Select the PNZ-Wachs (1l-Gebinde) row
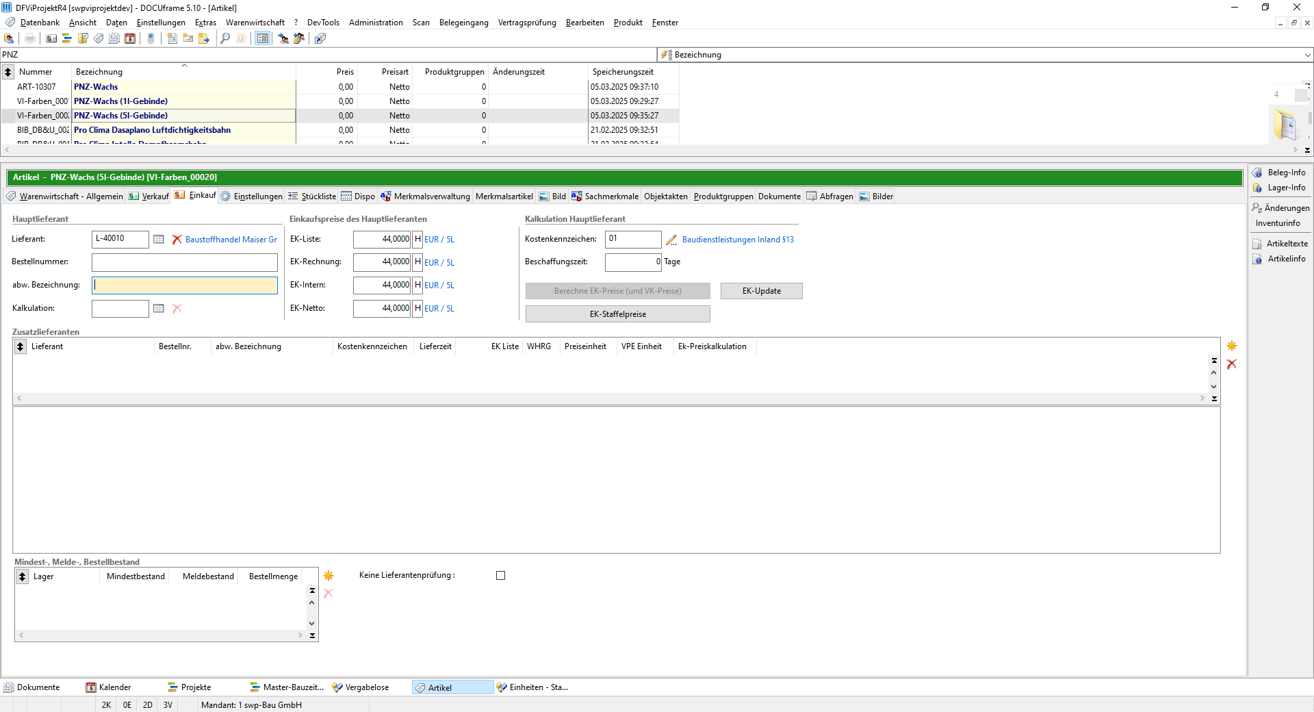Screen dimensions: 1314x712 pyautogui.click(x=341, y=101)
